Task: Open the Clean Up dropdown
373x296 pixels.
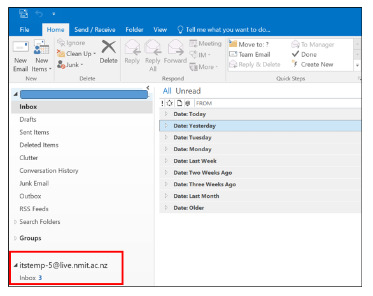Action: (x=76, y=54)
